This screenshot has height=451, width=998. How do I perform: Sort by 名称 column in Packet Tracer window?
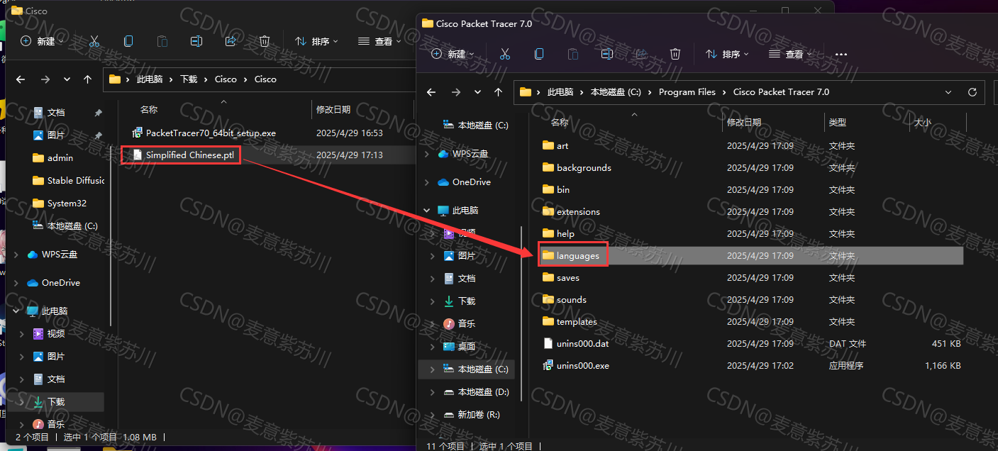pos(560,123)
